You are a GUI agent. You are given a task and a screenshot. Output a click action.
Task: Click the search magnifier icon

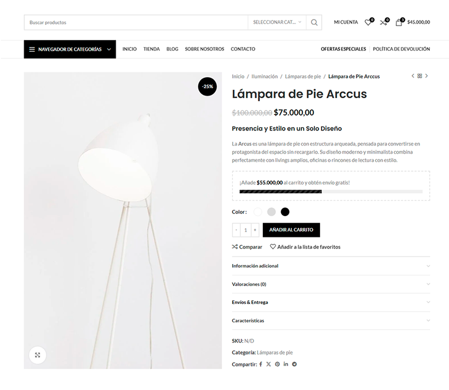coord(314,22)
